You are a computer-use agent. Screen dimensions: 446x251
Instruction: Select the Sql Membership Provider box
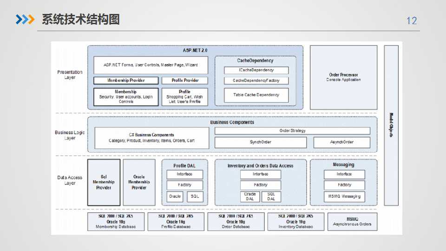(x=104, y=182)
